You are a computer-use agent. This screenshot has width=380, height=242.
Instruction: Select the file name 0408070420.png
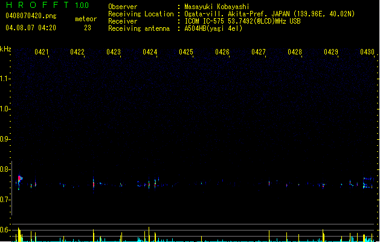31,16
